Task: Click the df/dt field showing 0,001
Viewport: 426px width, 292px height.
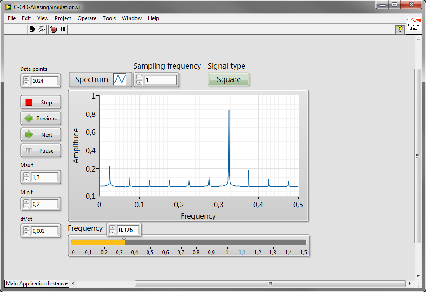Action: [44, 231]
